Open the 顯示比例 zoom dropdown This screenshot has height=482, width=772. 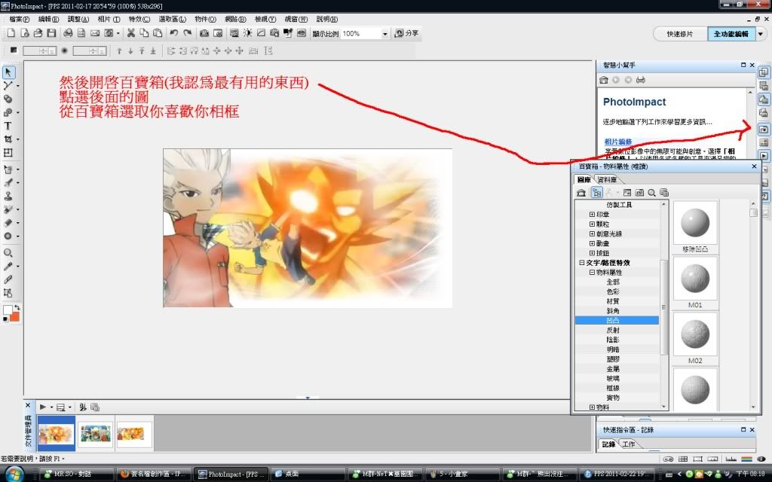pos(384,34)
